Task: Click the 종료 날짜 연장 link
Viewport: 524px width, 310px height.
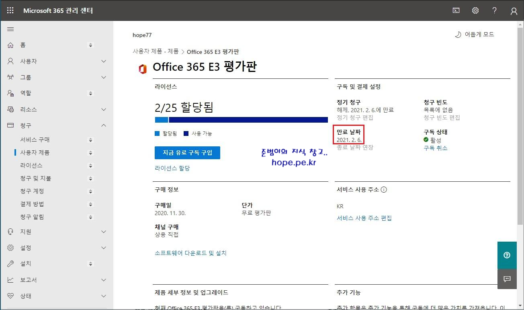Action: tap(355, 147)
